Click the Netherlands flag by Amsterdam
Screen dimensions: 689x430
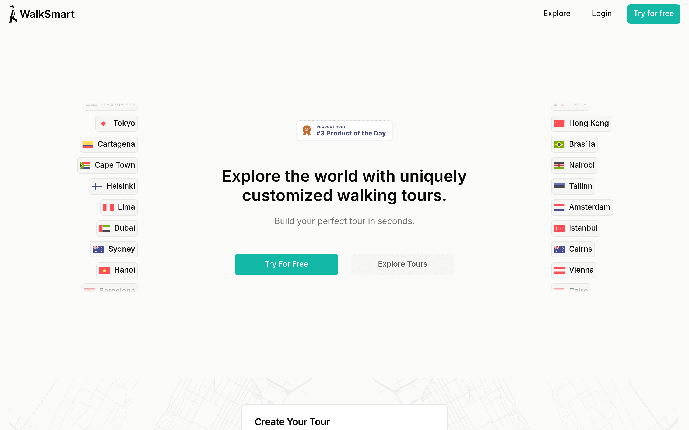[559, 207]
